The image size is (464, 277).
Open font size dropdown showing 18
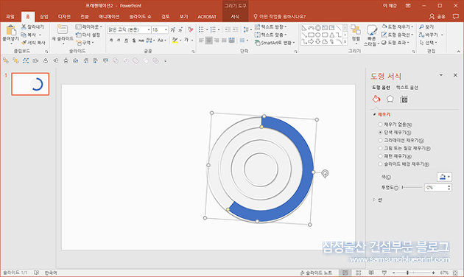[x=166, y=29]
